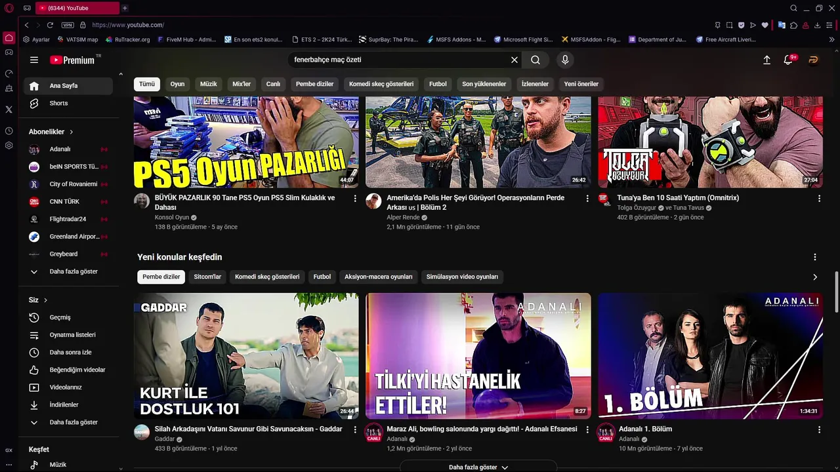Open Yeni konular keşfedin options menu
The height and width of the screenshot is (472, 840).
tap(815, 257)
